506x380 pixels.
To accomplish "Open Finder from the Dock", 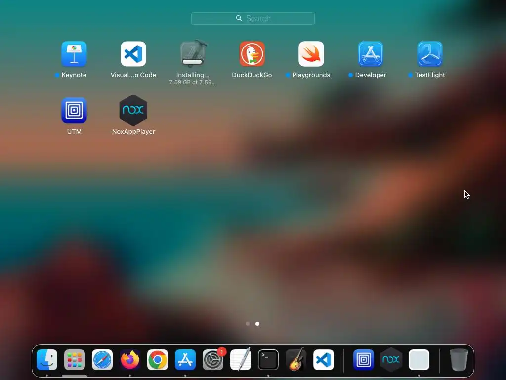I will click(47, 360).
